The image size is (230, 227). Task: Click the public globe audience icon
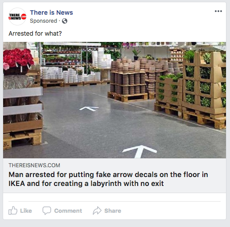pyautogui.click(x=65, y=21)
